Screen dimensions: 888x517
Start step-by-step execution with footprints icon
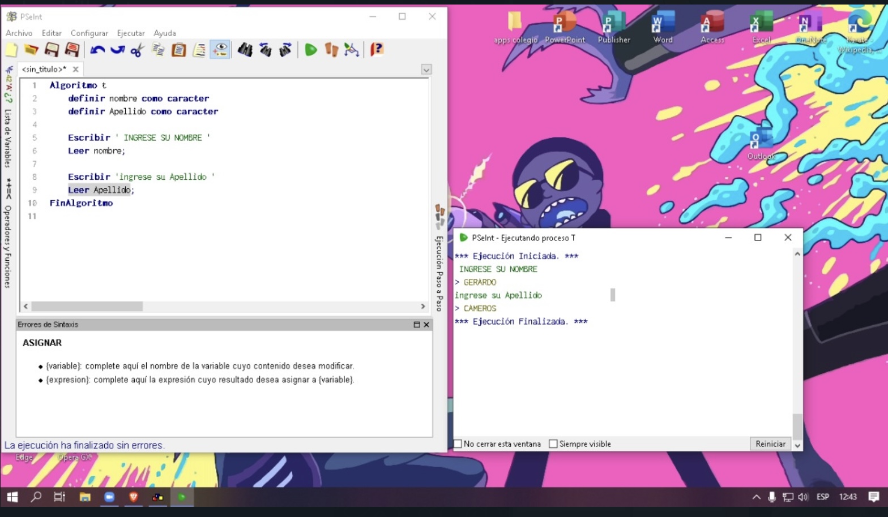pyautogui.click(x=331, y=50)
